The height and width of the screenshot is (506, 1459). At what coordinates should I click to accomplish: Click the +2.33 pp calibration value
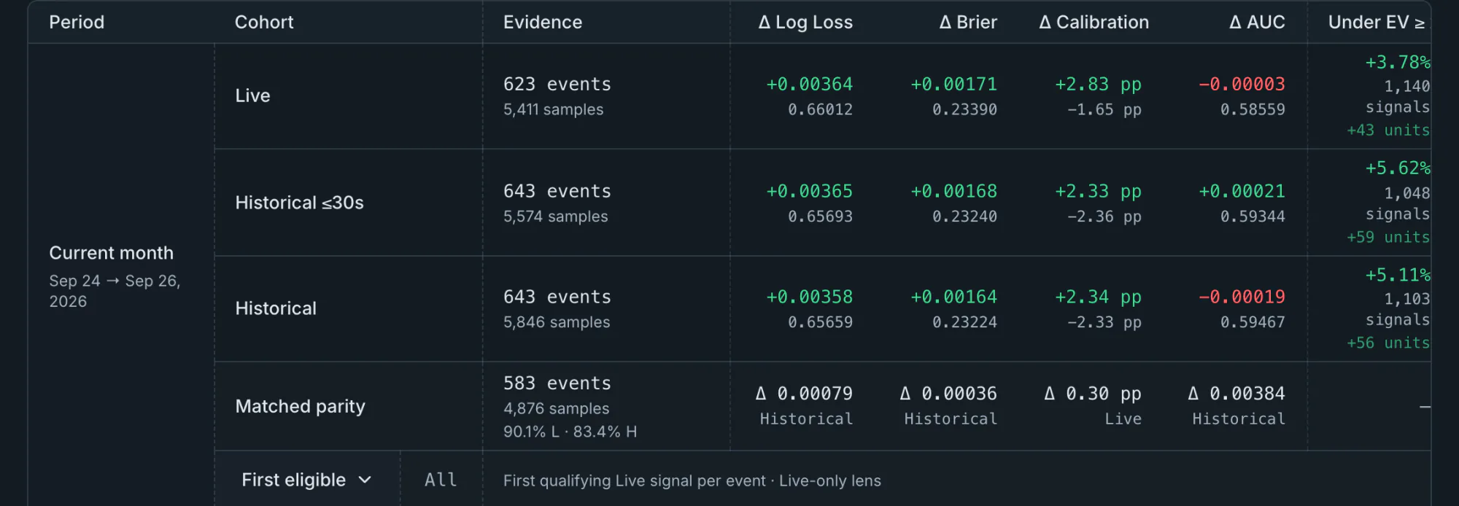1098,191
